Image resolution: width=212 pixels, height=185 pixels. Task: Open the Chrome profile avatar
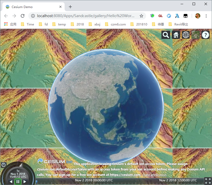[197, 16]
